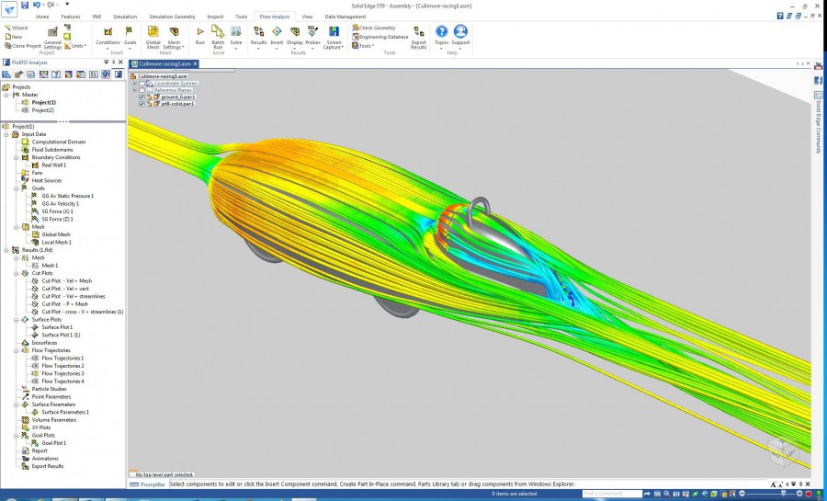
Task: Open the Probes tool
Action: [x=312, y=37]
